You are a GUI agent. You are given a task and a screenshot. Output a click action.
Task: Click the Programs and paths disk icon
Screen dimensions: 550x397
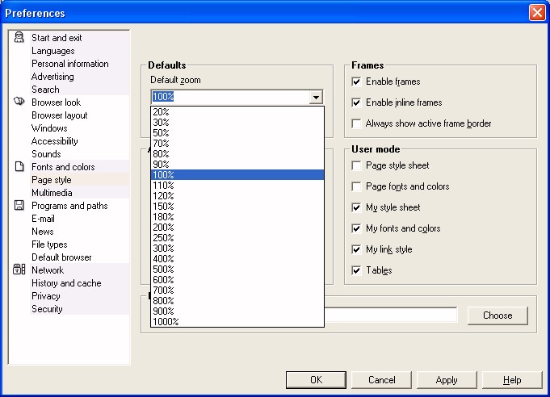pyautogui.click(x=19, y=206)
